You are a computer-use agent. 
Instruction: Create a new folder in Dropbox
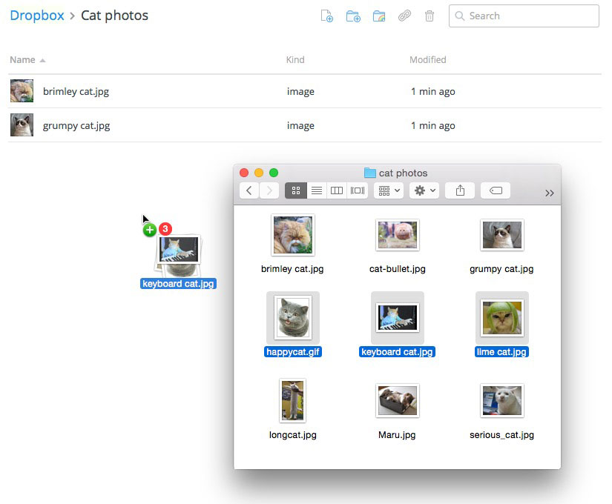[x=352, y=16]
